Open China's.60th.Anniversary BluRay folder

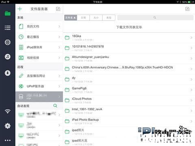click(x=129, y=69)
